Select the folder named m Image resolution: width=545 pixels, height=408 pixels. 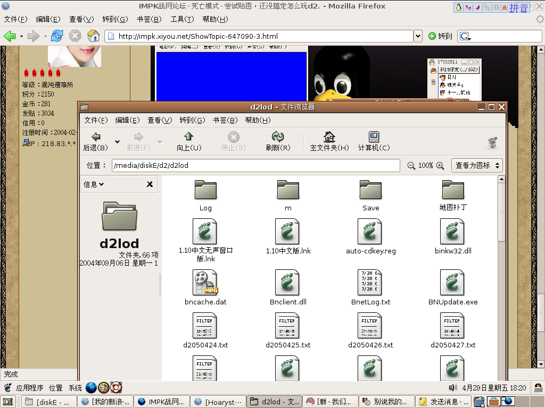click(x=288, y=196)
